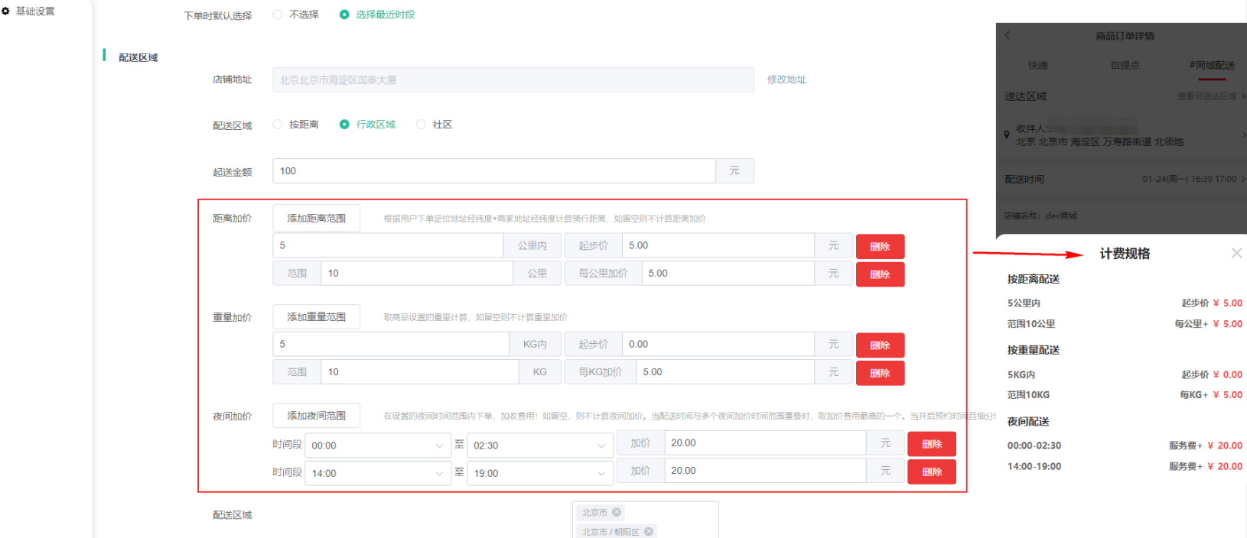Close the 计费规格 panel

tap(1236, 253)
